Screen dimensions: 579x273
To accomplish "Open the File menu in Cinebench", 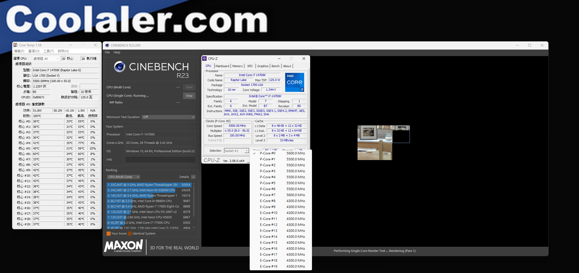I will (107, 52).
